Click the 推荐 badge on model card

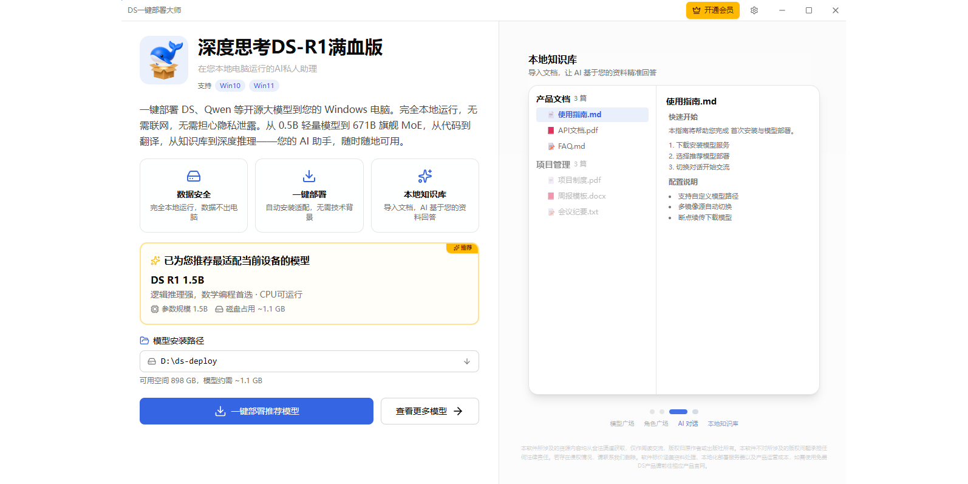point(463,248)
